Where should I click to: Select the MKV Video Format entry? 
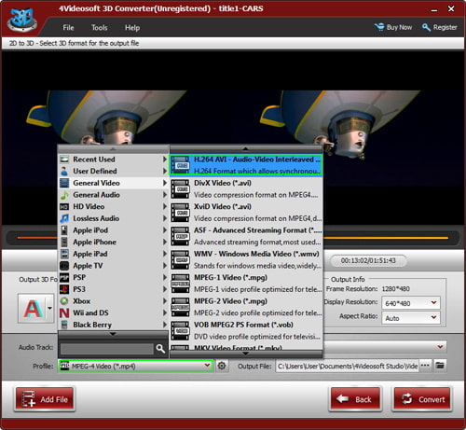[x=246, y=347]
